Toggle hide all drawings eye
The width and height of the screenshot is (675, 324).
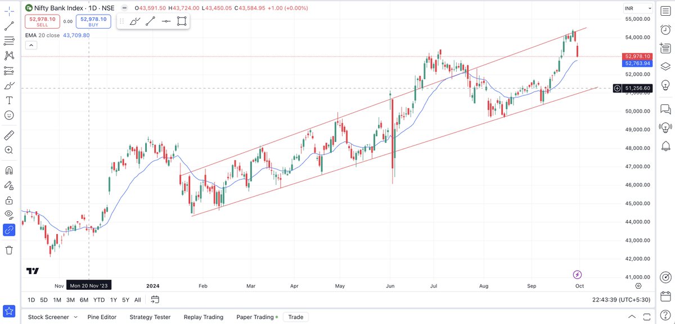click(9, 215)
